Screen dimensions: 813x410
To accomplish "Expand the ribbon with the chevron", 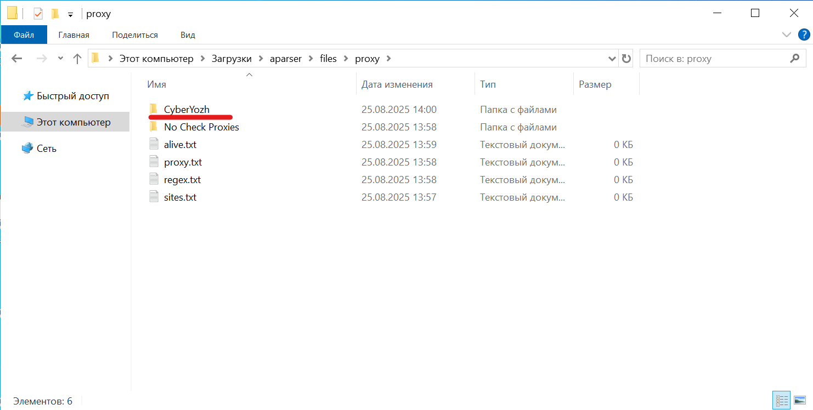I will (x=786, y=35).
